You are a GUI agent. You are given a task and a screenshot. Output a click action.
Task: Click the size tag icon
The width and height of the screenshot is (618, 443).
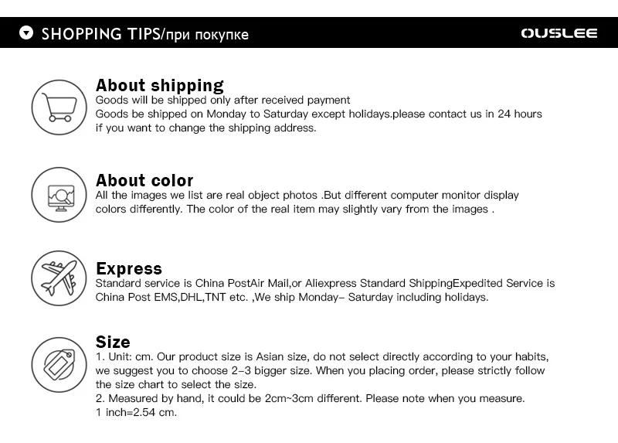point(59,365)
